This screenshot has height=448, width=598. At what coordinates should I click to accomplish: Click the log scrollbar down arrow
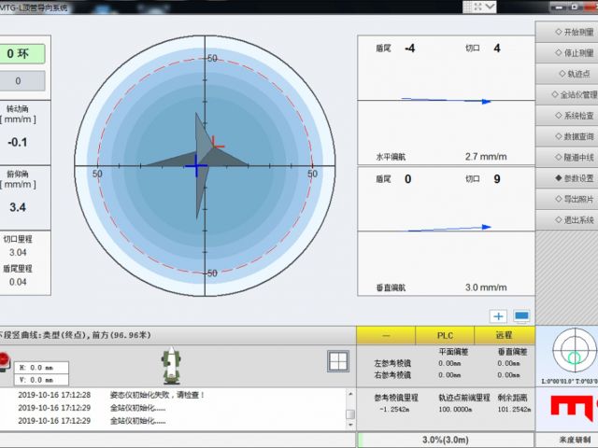pos(350,425)
